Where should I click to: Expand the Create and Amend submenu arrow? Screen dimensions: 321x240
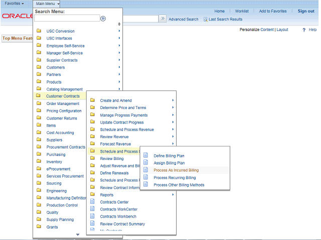point(173,100)
